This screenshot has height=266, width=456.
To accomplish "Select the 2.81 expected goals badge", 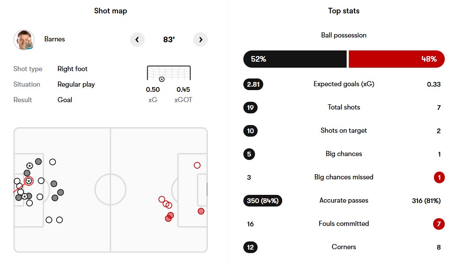I will 253,84.
